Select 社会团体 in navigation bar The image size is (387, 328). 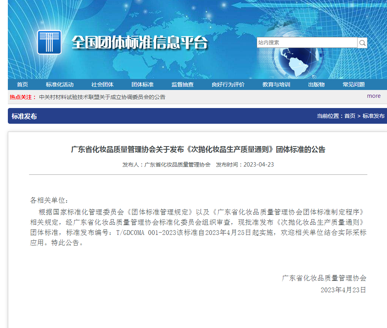[x=102, y=84]
